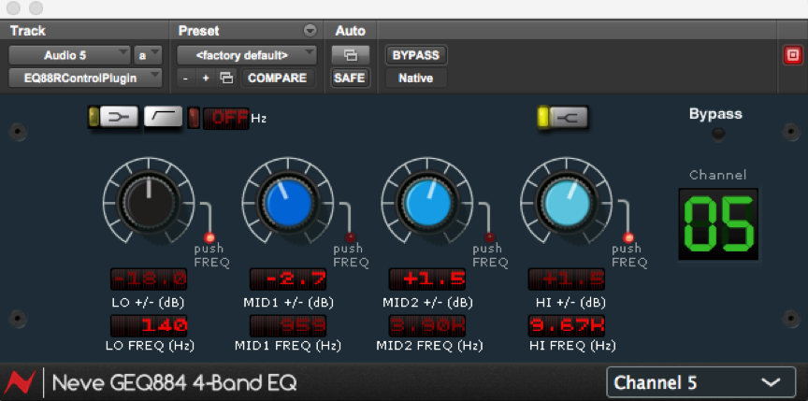Click the LO gain display showing -18.0

click(x=149, y=279)
